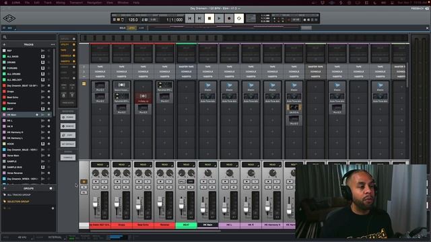Viewport: 431px width, 242px height.
Task: Click the search magnifier icon in Tracks panel
Action: pyautogui.click(x=5, y=37)
